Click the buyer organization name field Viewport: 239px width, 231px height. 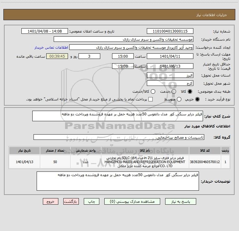[124, 39]
